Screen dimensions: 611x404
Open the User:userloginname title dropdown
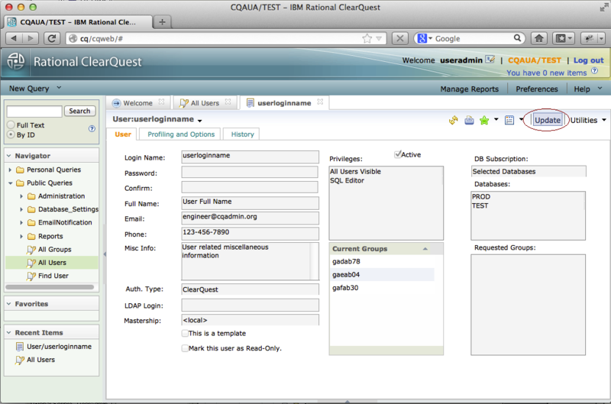pyautogui.click(x=200, y=121)
